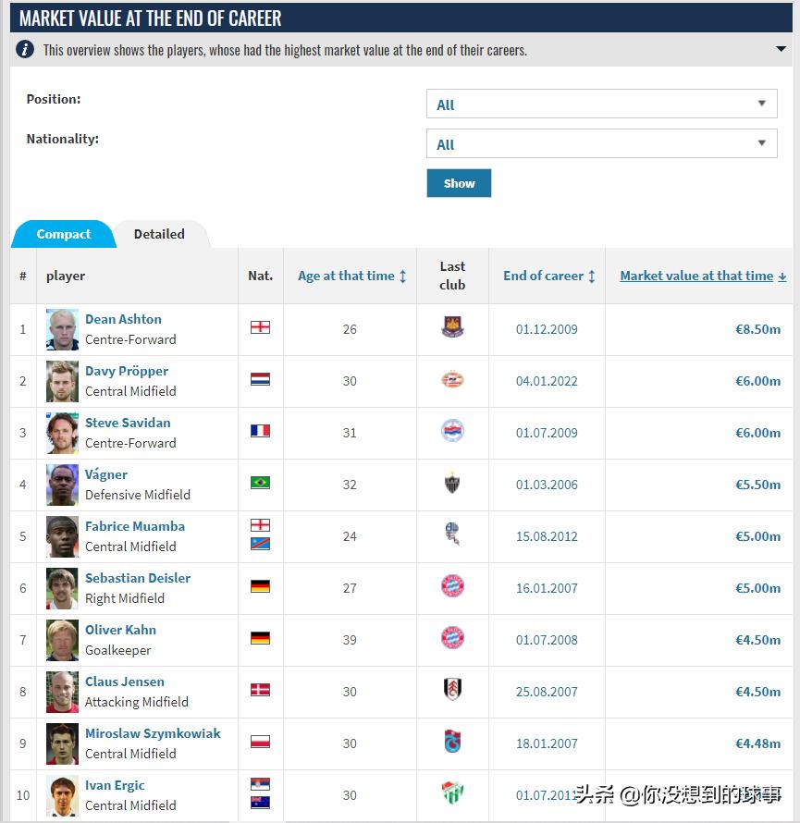
Task: Open Bolton crest in Muamba row
Action: pos(452,534)
